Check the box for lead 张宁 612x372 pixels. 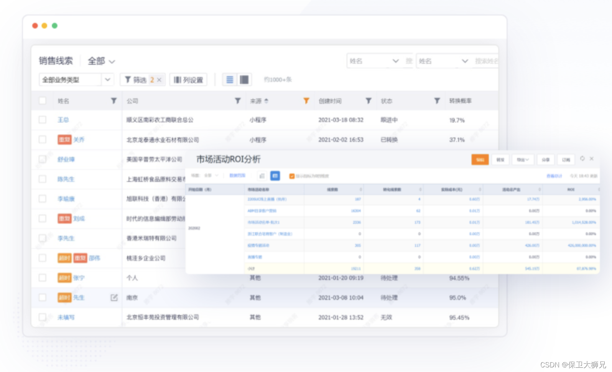(43, 278)
